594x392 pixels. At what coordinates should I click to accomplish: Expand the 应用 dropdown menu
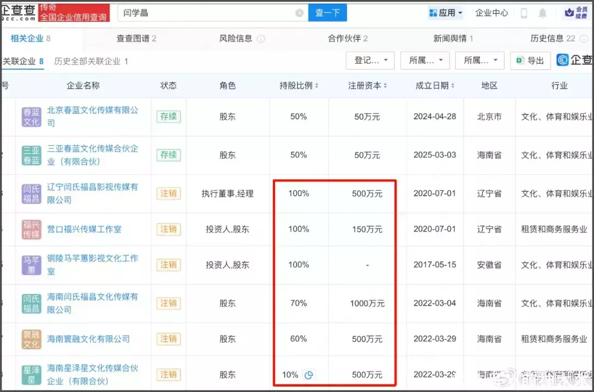coord(446,13)
